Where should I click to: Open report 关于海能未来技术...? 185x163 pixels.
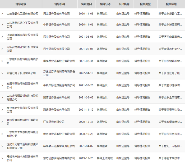(170, 159)
